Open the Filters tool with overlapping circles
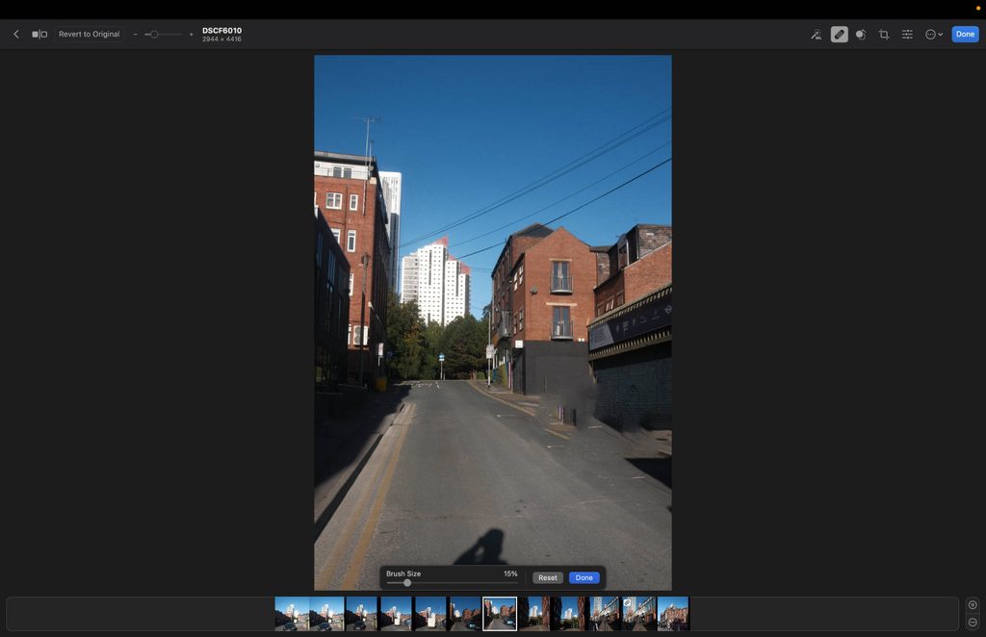The height and width of the screenshot is (637, 986). tap(861, 35)
